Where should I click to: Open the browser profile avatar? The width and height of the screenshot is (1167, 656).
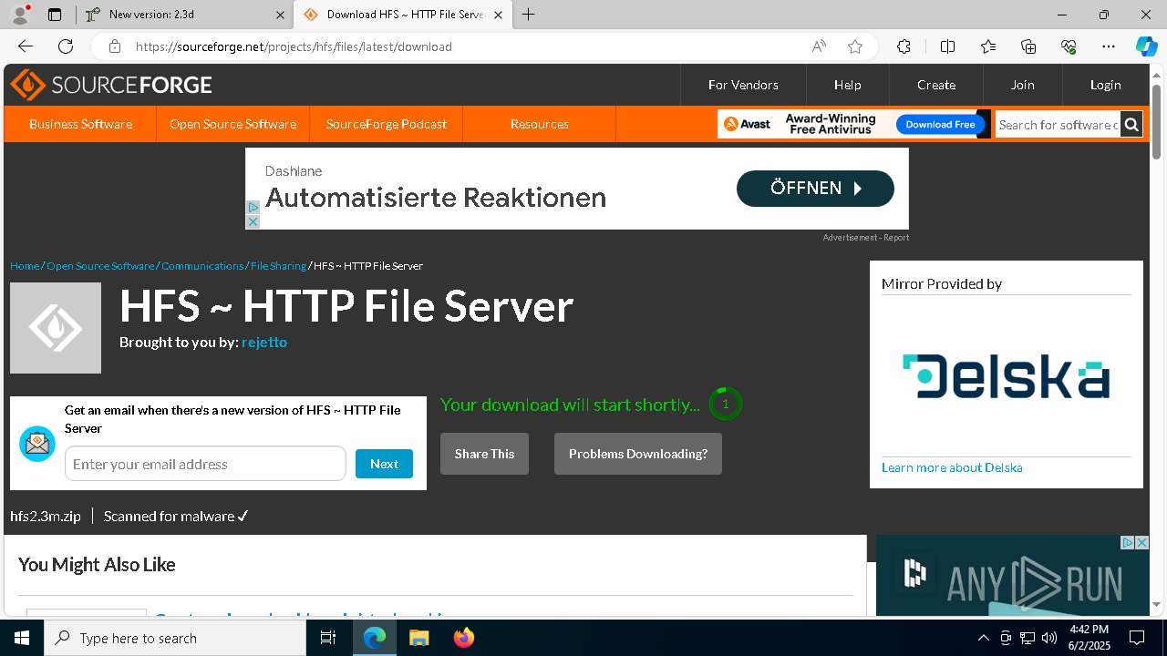[20, 15]
